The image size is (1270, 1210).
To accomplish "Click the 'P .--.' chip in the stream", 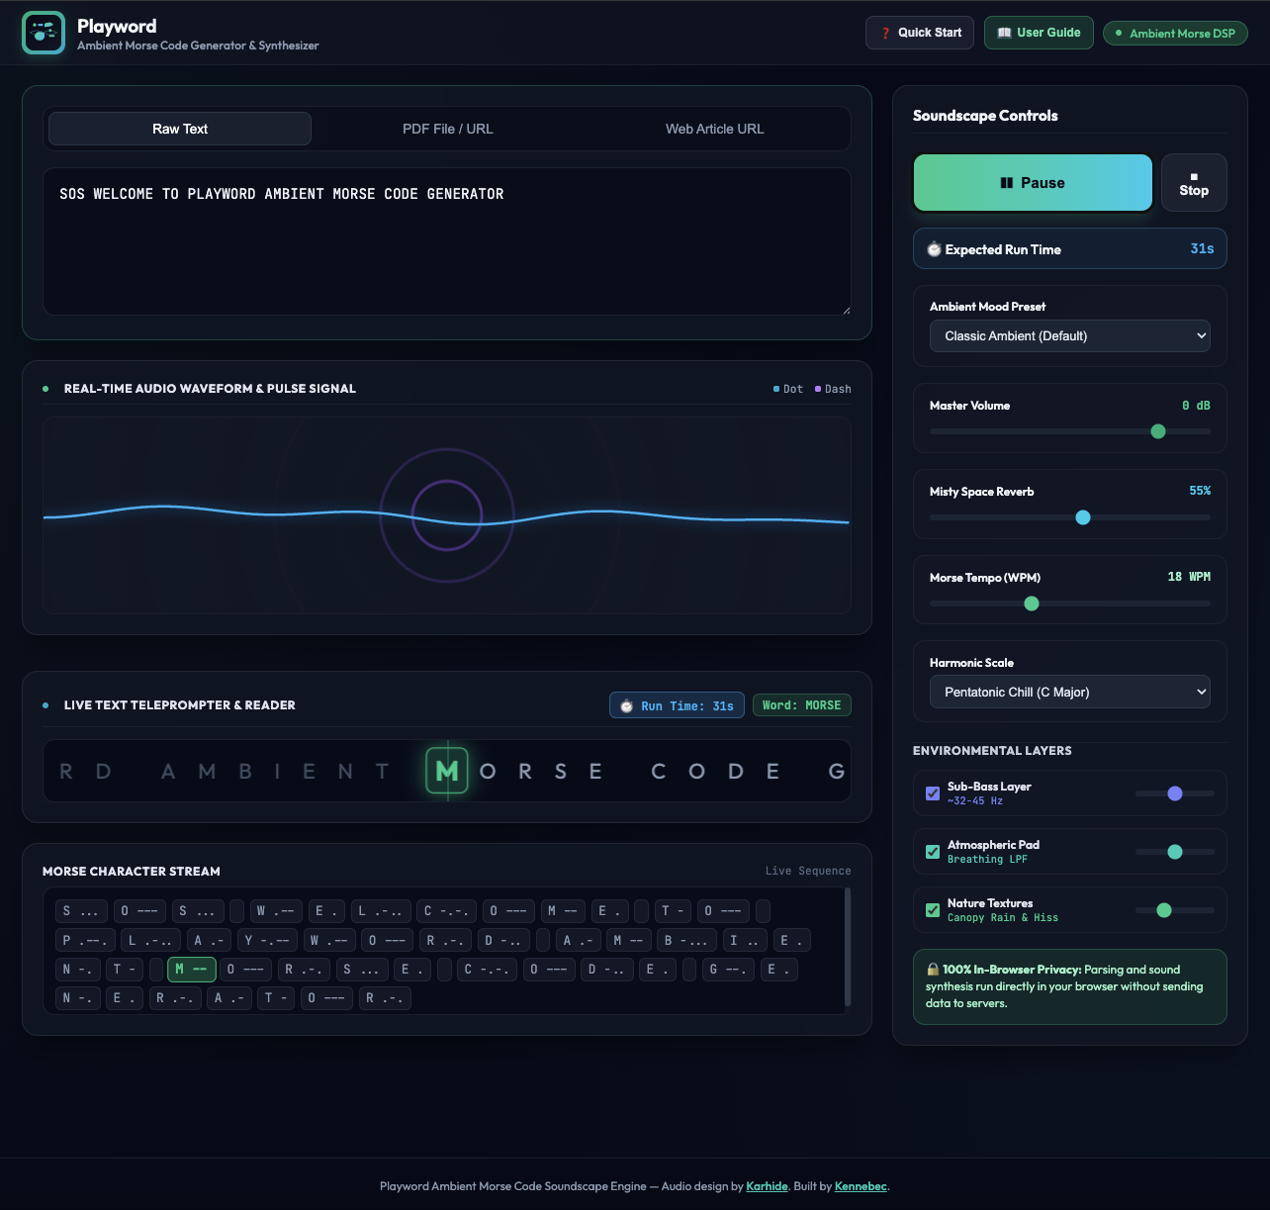I will (86, 940).
